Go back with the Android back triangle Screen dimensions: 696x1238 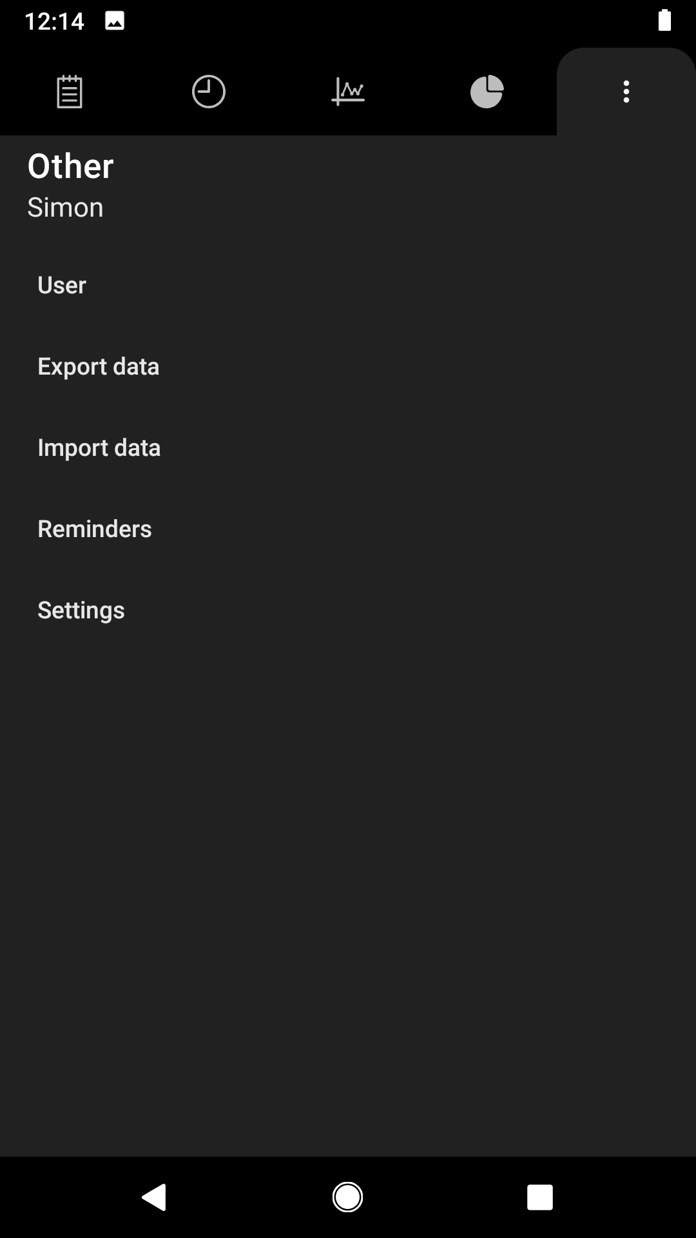tap(155, 1197)
